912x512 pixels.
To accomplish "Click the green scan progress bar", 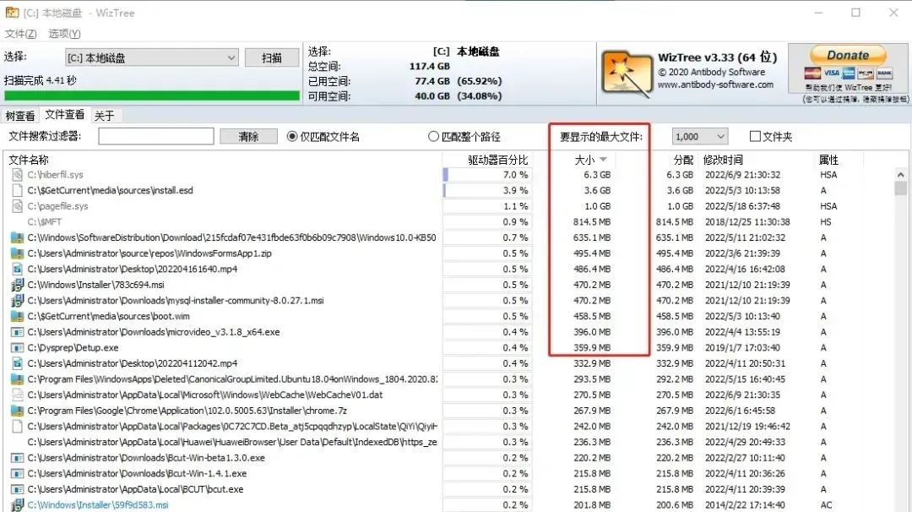I will (151, 95).
